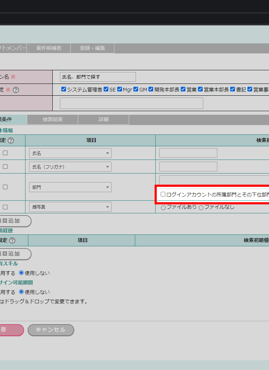This screenshot has width=269, height=370.
Task: Click the pattern name field containing 氏名、部門で探す
Action: 98,77
